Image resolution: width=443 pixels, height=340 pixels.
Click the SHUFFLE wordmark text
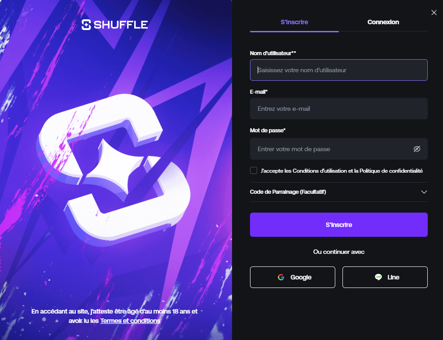(121, 25)
